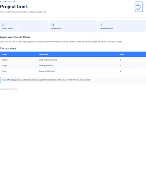Click the paragraph starting 'Use HTML and CSS'
Image resolution: width=146 pixels, height=189 pixels.
coord(61,42)
